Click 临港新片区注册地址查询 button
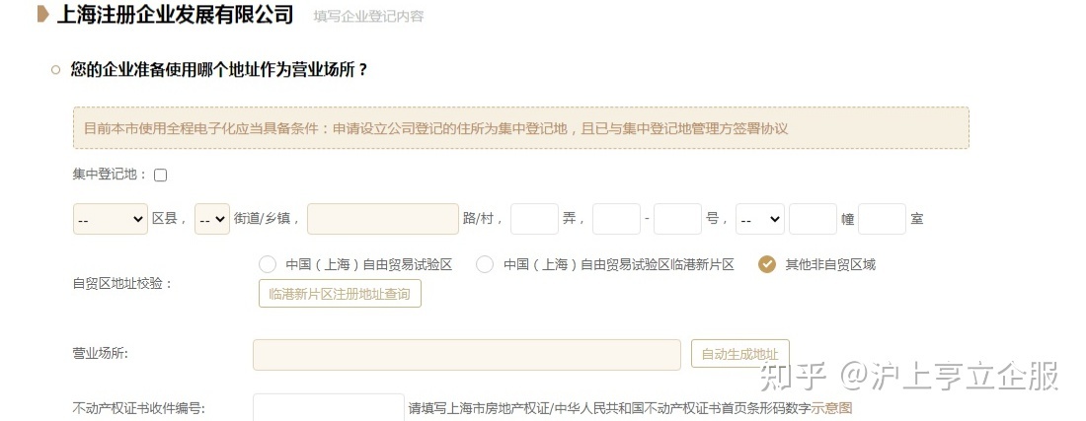The width and height of the screenshot is (1086, 421). [340, 294]
